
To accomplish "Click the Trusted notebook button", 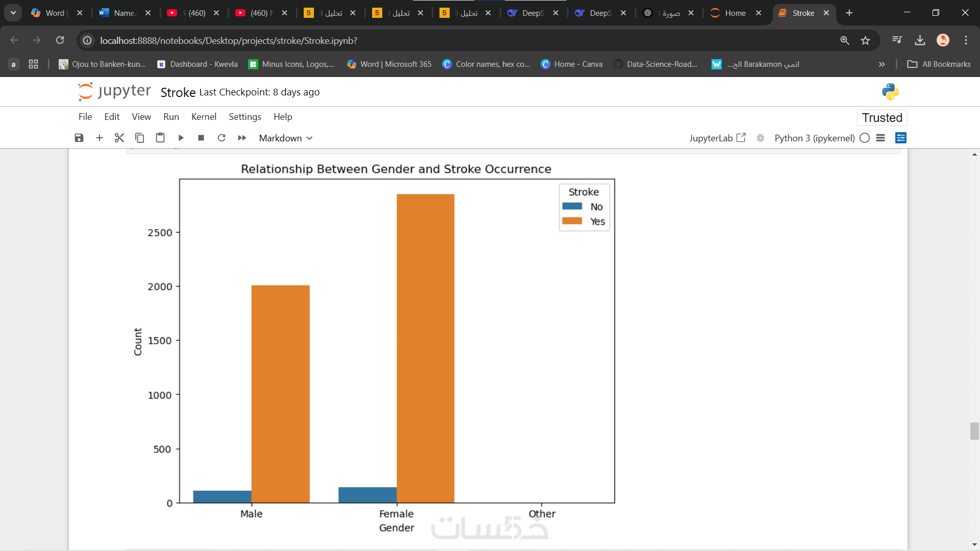I will (x=882, y=117).
